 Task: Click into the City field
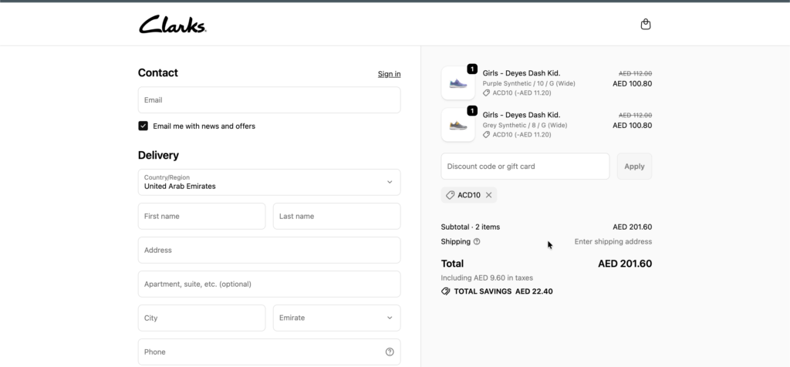tap(201, 318)
